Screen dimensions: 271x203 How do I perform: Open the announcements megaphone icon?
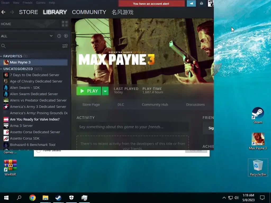click(x=191, y=3)
